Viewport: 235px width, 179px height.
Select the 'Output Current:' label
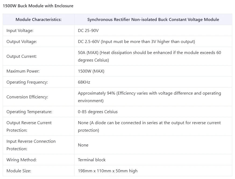point(22,56)
